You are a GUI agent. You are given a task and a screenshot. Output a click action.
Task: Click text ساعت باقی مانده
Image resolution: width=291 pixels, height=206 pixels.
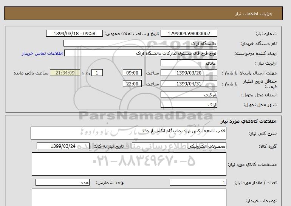(x=31, y=73)
